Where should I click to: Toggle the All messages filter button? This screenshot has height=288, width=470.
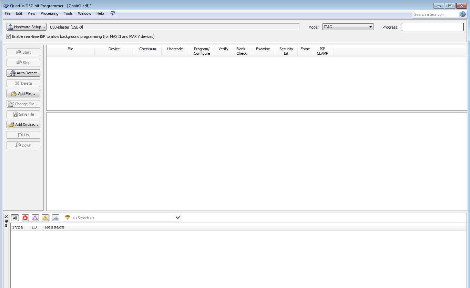pyautogui.click(x=15, y=218)
